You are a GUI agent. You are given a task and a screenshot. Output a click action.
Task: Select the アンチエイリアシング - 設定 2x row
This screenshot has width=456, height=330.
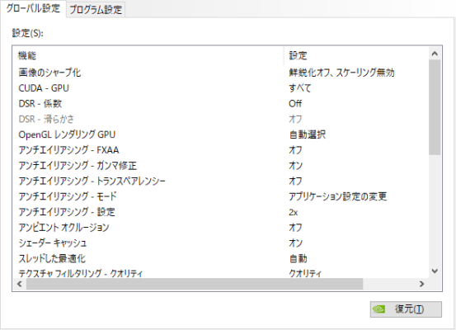pyautogui.click(x=220, y=212)
